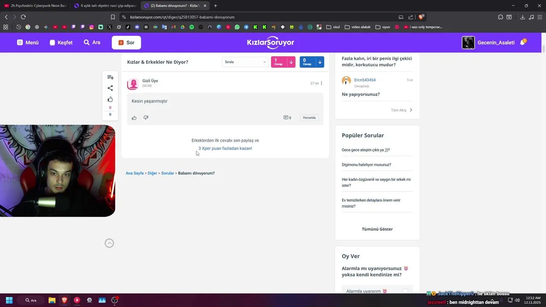Open the "Sırala" sort dropdown
Screen dimensions: 546x307
tap(245, 62)
